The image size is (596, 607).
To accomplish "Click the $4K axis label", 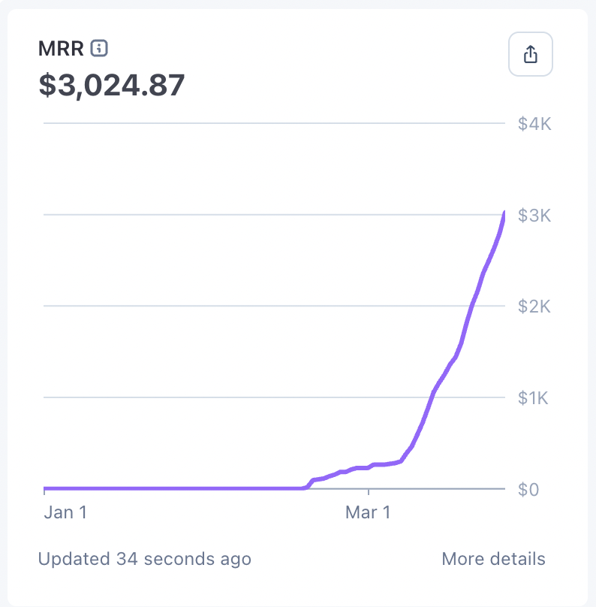I will point(534,124).
